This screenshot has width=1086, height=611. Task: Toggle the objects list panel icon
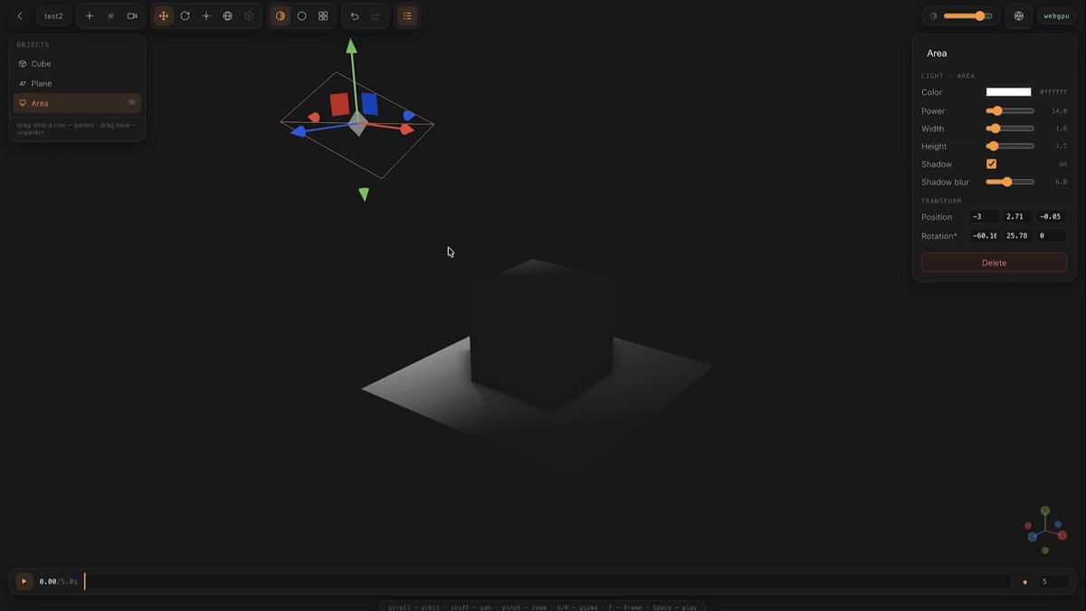click(407, 16)
